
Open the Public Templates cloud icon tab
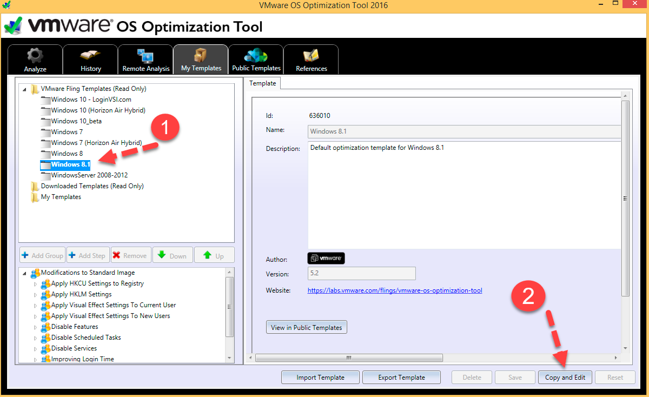[256, 59]
